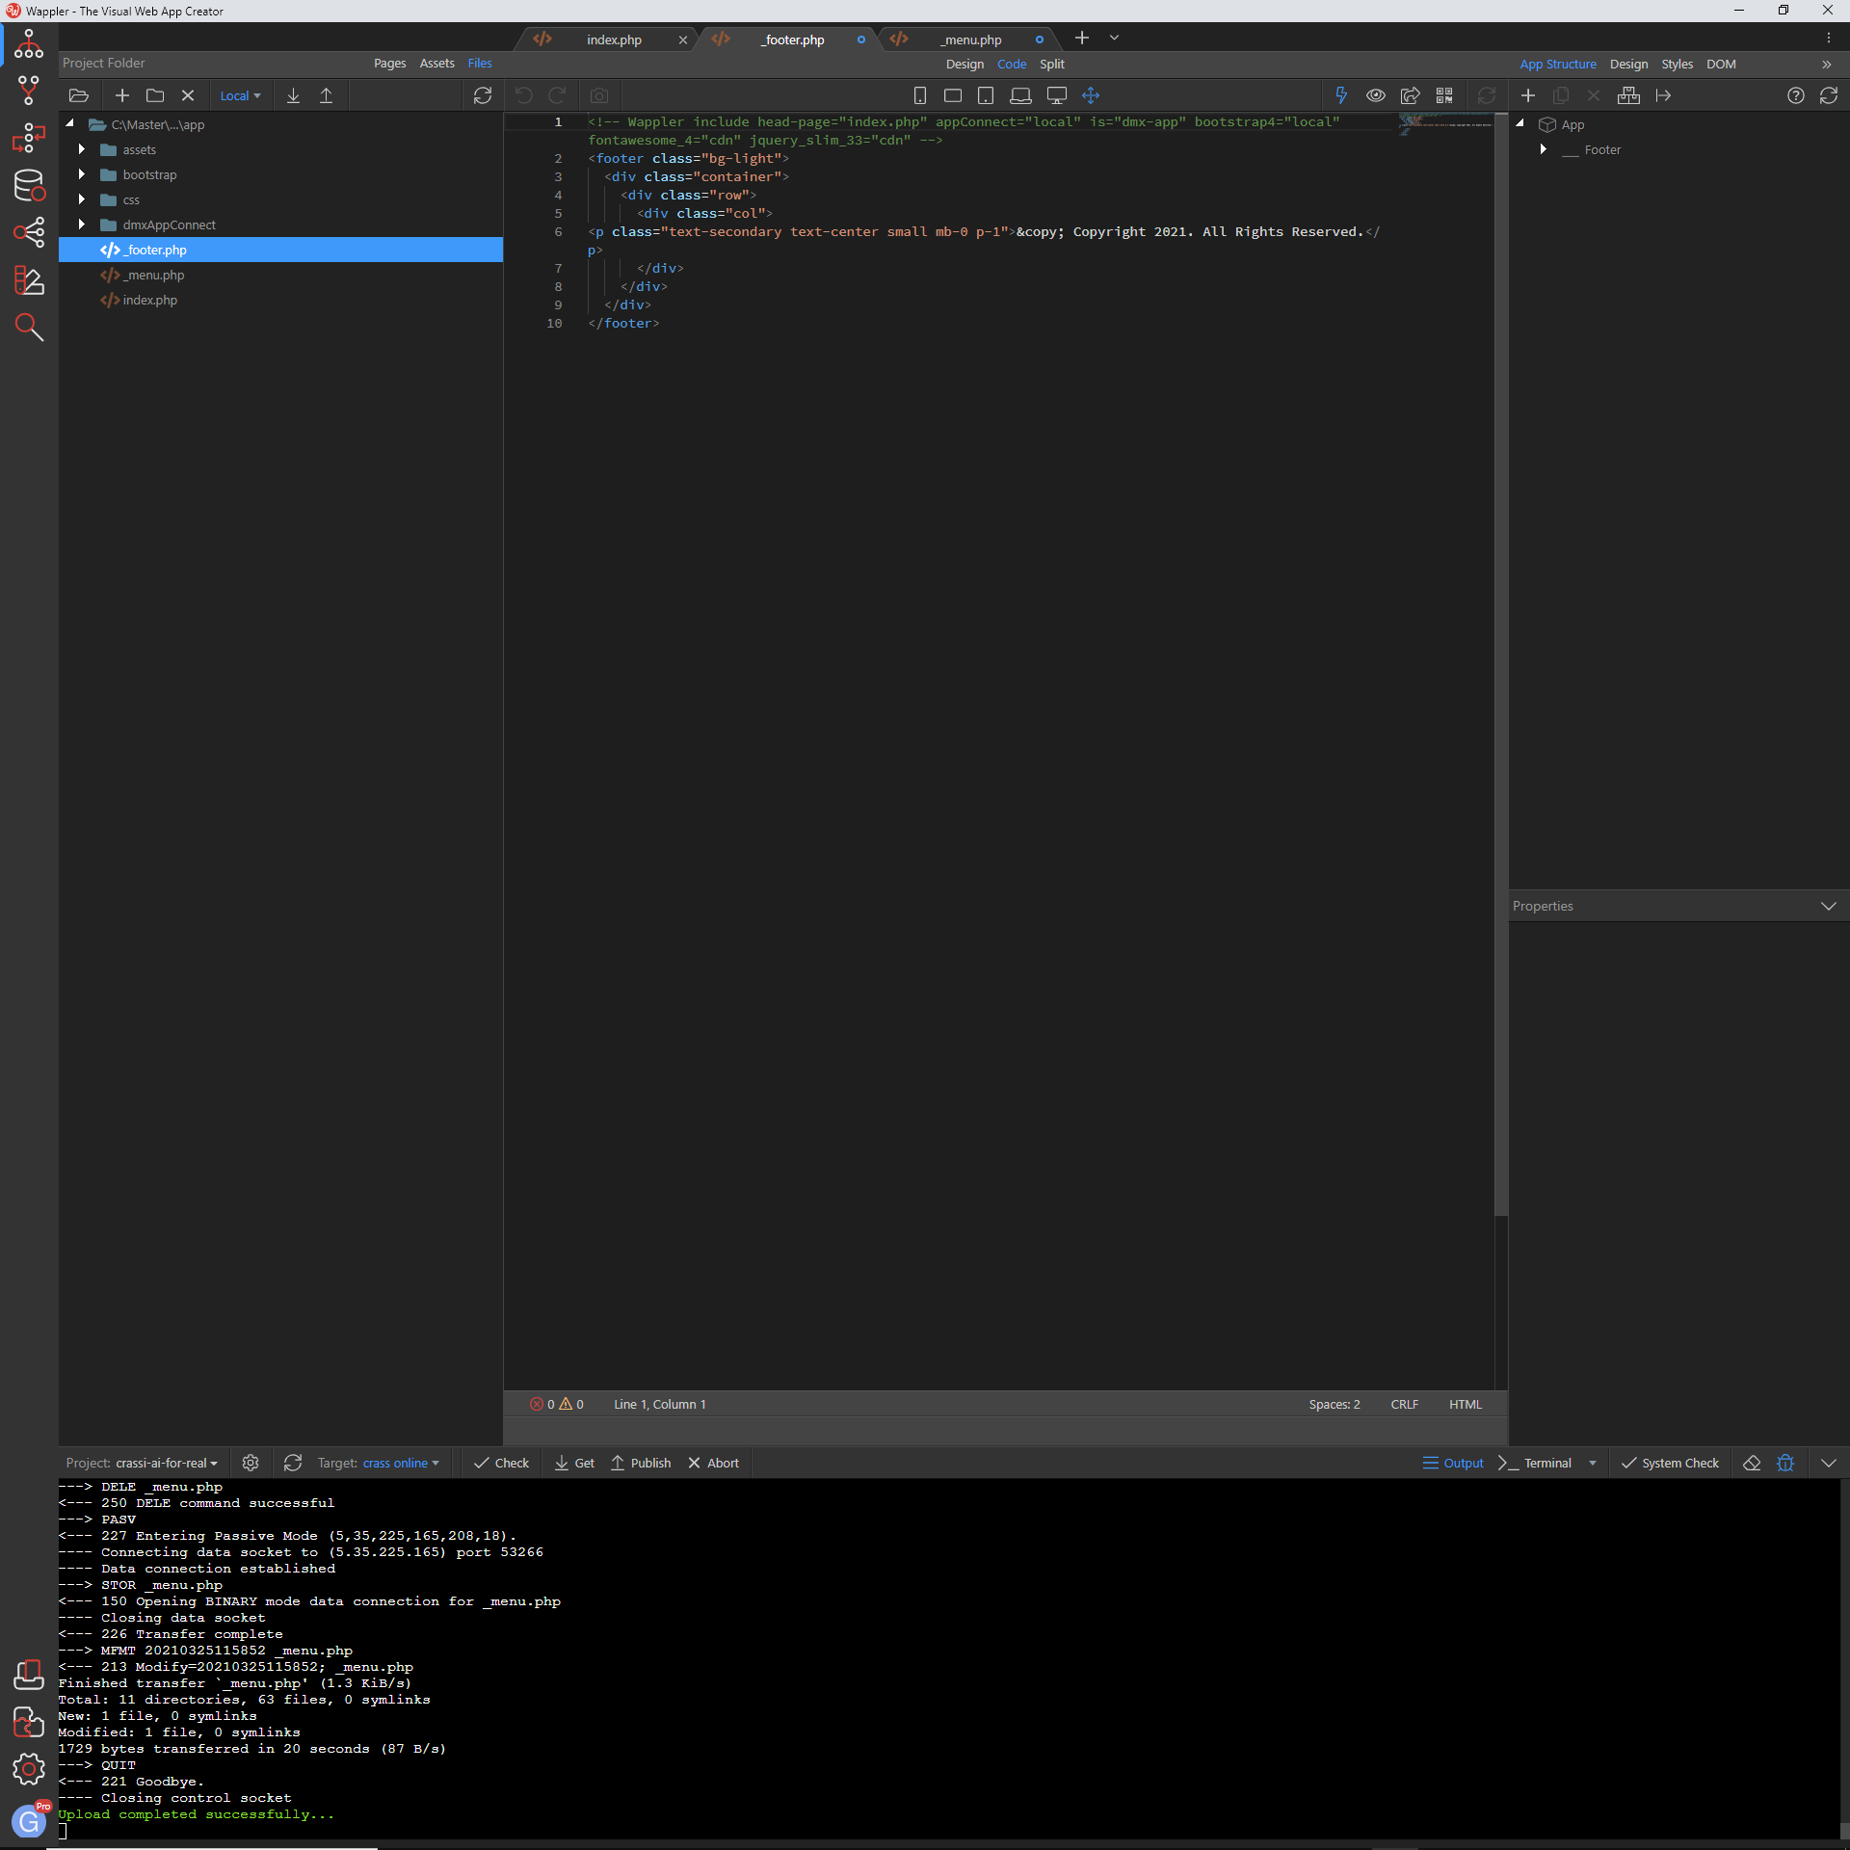Open the Assets tab in Project Folder

tap(436, 63)
